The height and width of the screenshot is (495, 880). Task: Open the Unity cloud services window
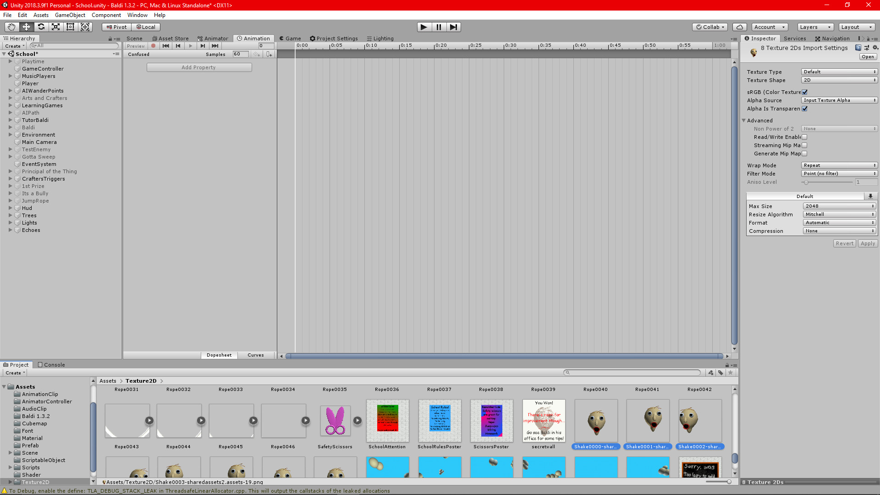click(x=739, y=27)
